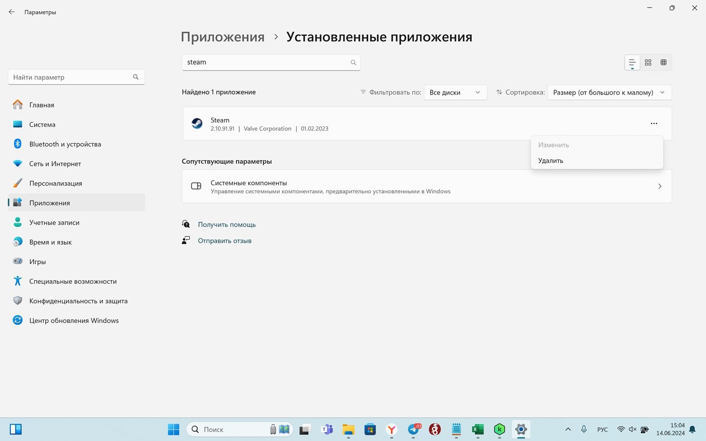Open volume muted speaker tray icon
Screen dimensions: 706x441
point(632,430)
